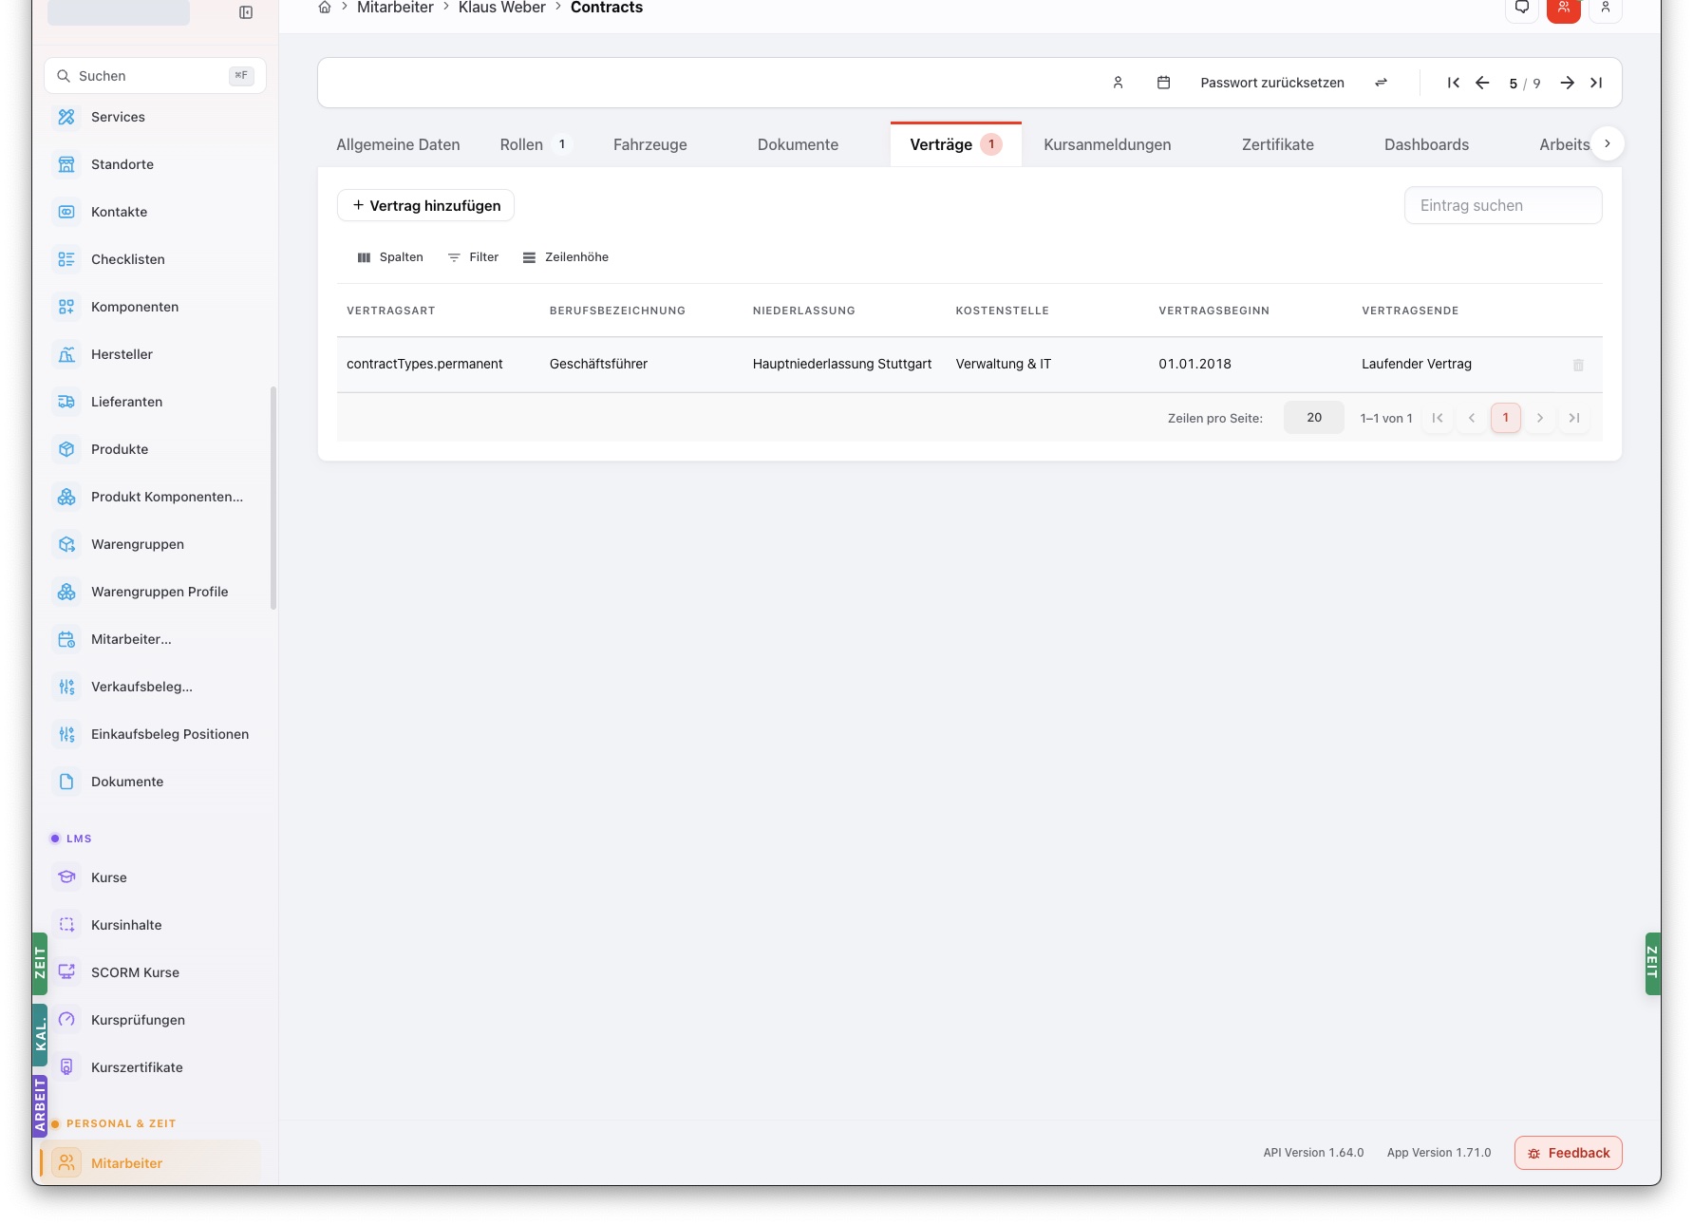Focus the Eintrag suchen field
Screen dimensions: 1693x1225
[1503, 205]
